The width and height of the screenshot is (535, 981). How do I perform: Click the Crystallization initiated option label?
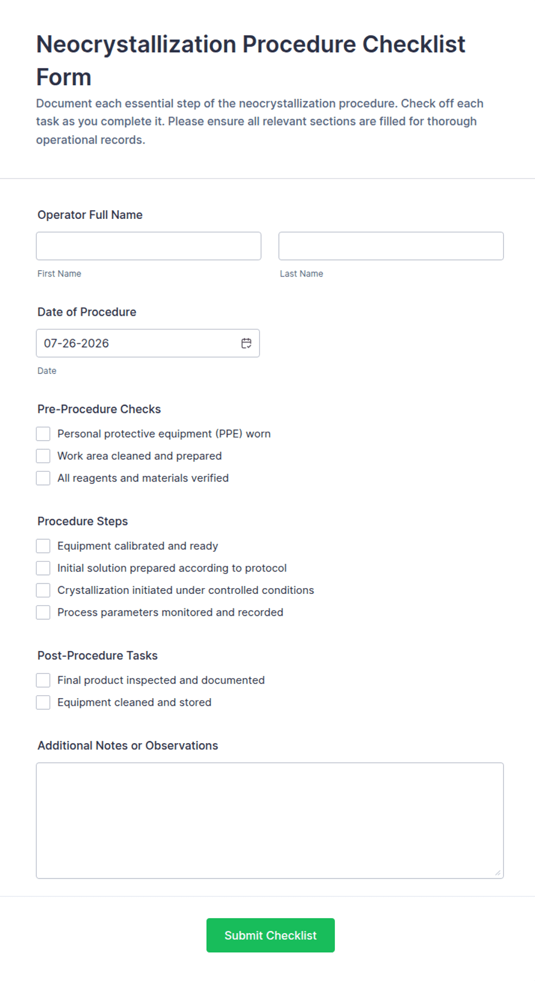pos(186,590)
